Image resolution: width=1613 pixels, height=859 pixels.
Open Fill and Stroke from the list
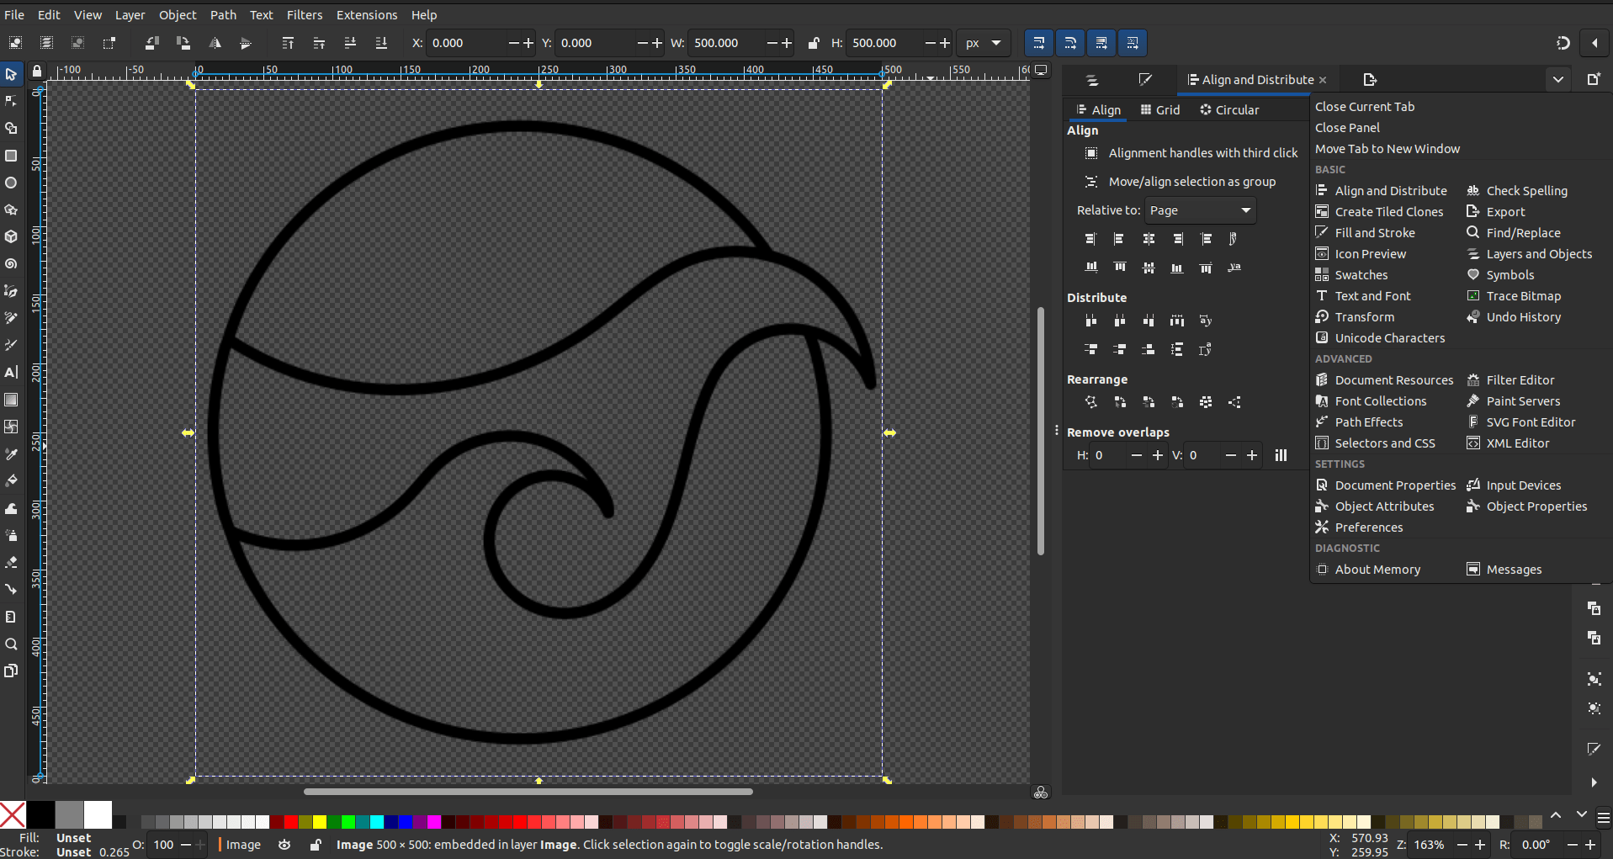click(1374, 233)
